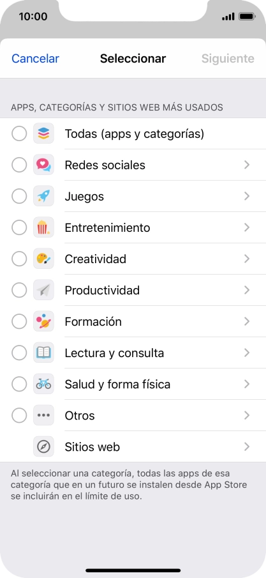The width and height of the screenshot is (266, 578).
Task: Select the Otros category radio circle
Action: click(x=19, y=415)
